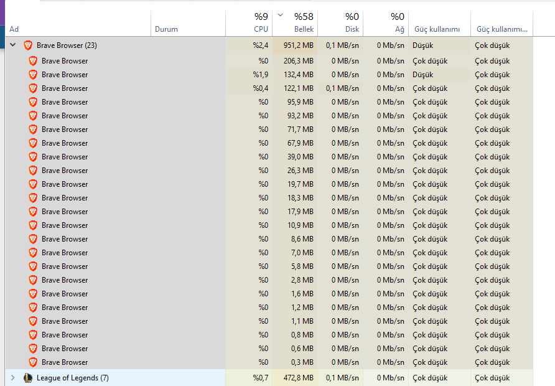The width and height of the screenshot is (555, 386).
Task: Click the sort arrow above the Bellek column
Action: pos(280,15)
